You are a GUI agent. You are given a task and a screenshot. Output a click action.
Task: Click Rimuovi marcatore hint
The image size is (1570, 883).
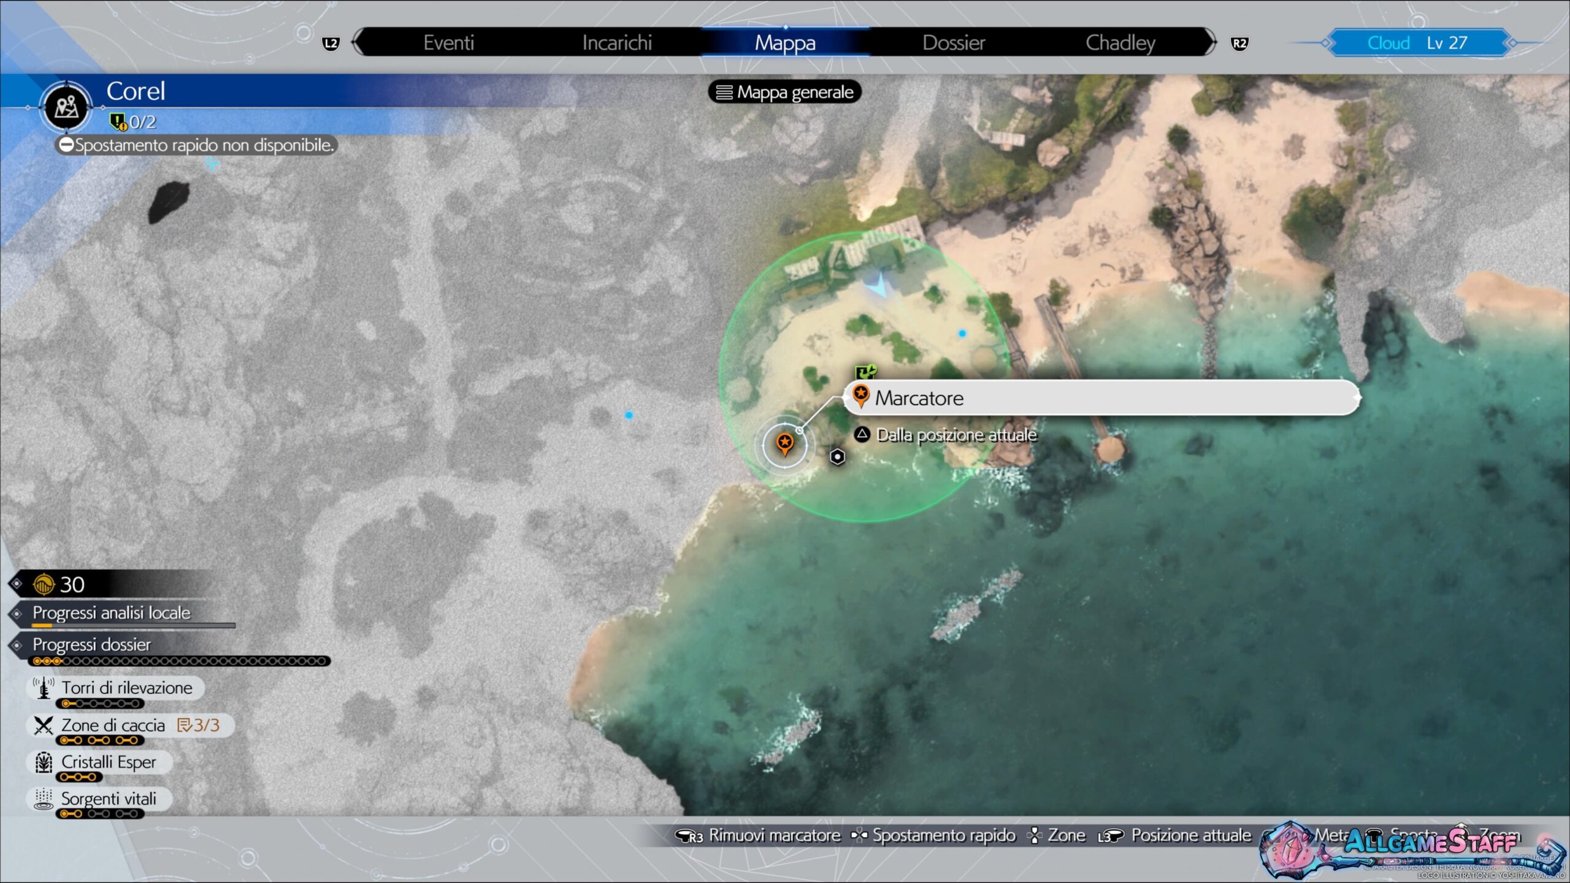[775, 835]
